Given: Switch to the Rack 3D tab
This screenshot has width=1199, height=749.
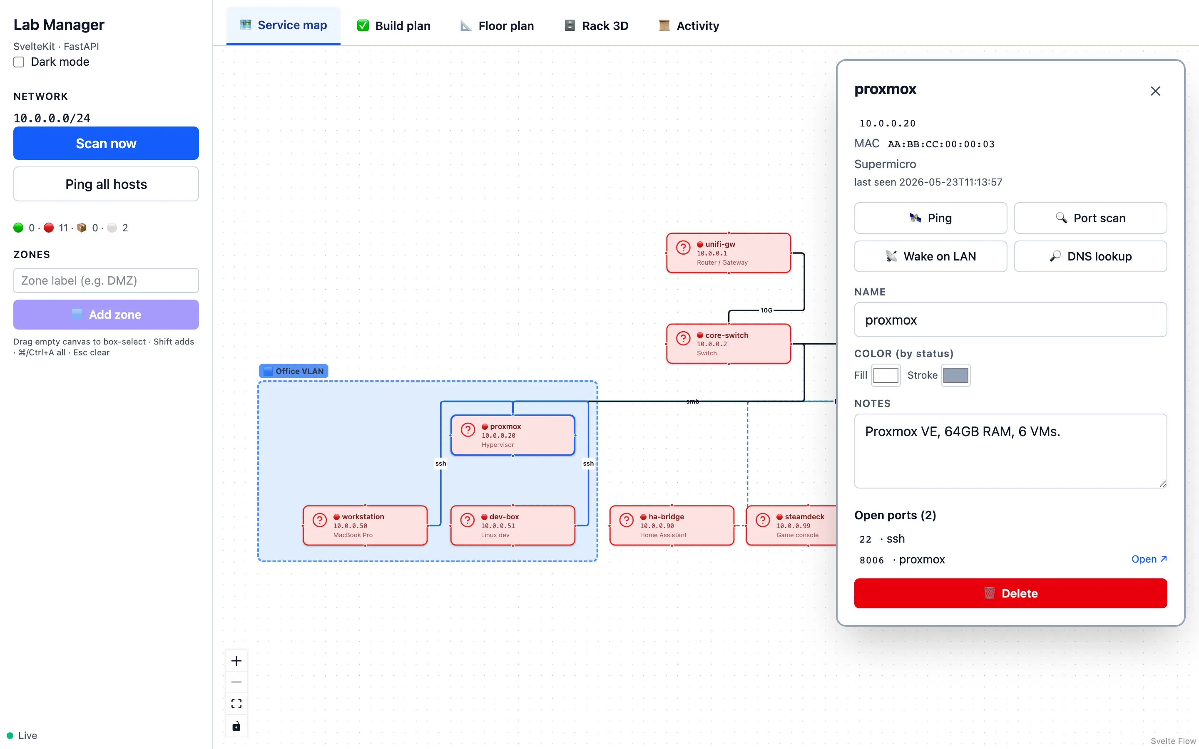Looking at the screenshot, I should [597, 26].
